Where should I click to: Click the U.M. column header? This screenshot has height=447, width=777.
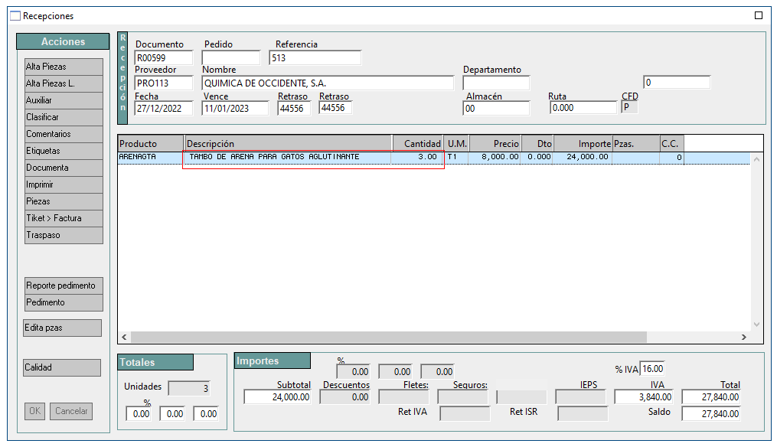click(x=457, y=144)
